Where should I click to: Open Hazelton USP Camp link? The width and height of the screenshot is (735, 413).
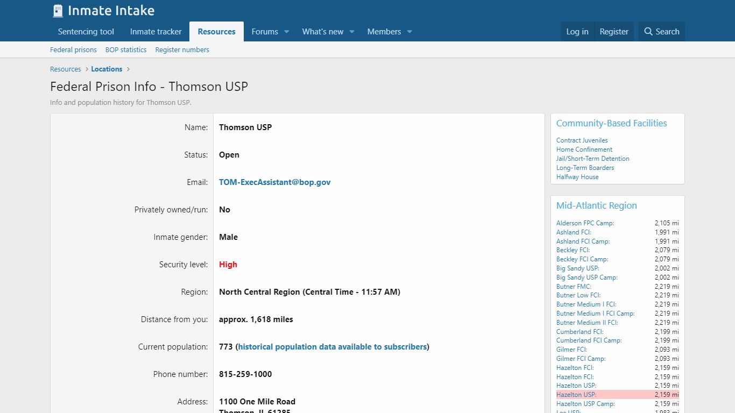[585, 404]
